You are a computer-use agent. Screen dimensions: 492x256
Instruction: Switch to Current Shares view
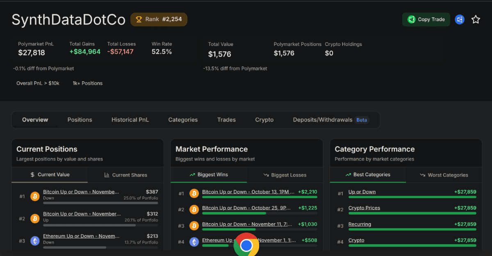point(125,175)
